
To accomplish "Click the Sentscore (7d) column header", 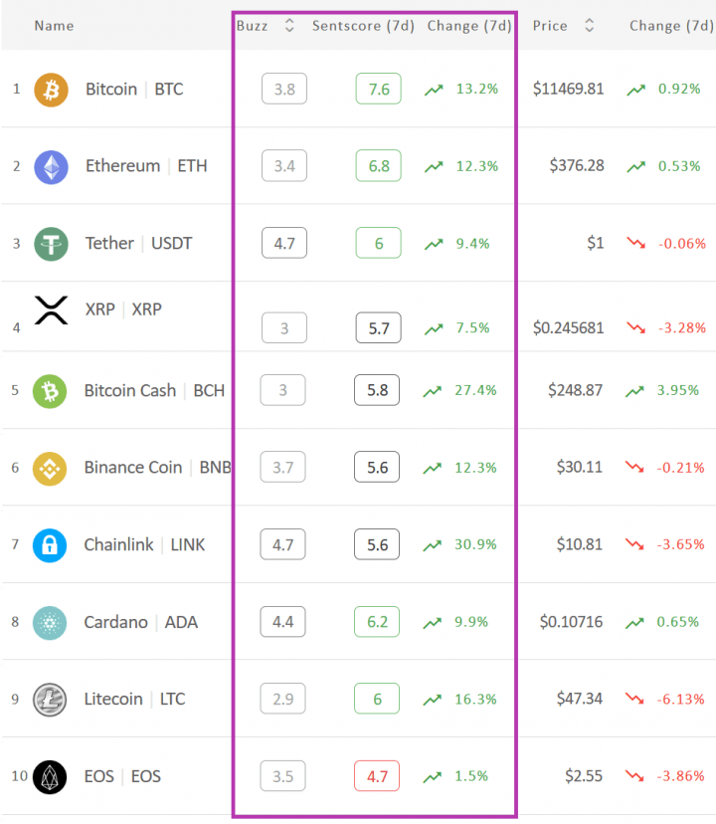I will [x=363, y=26].
